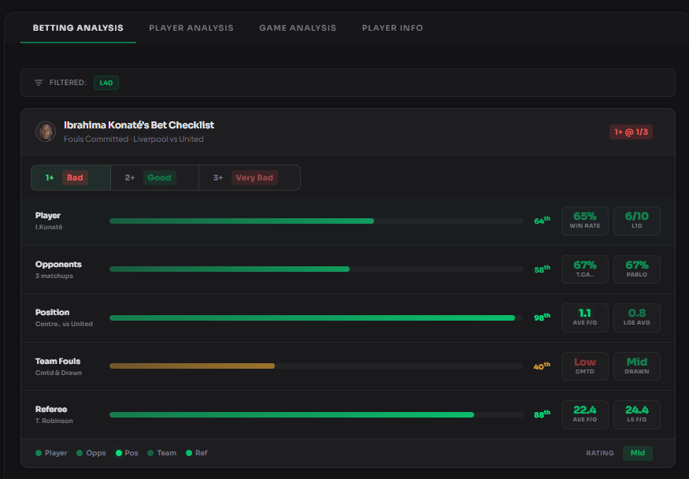This screenshot has height=479, width=689.
Task: Click the L40 filter tag
Action: coord(106,83)
